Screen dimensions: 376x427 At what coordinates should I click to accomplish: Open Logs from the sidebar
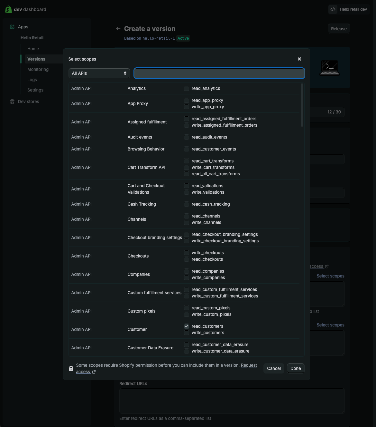[32, 80]
